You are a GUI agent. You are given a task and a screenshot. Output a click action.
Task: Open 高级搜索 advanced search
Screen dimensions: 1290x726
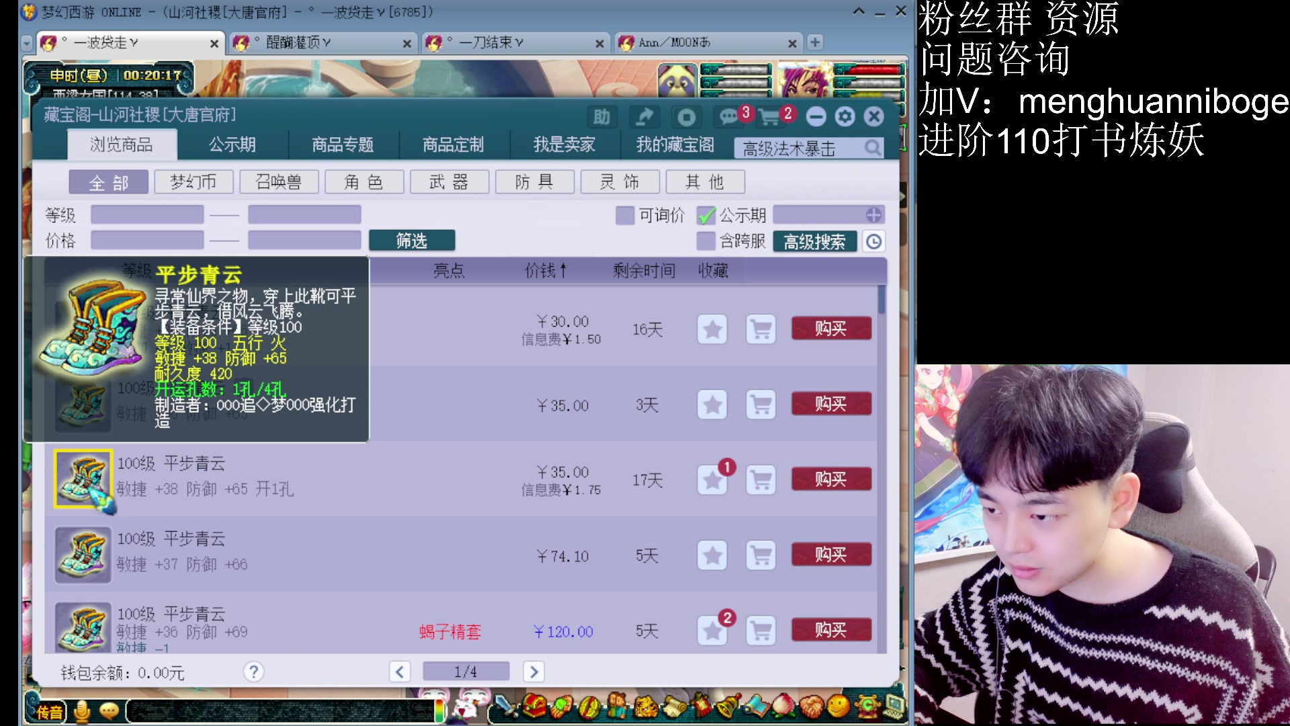(x=815, y=241)
